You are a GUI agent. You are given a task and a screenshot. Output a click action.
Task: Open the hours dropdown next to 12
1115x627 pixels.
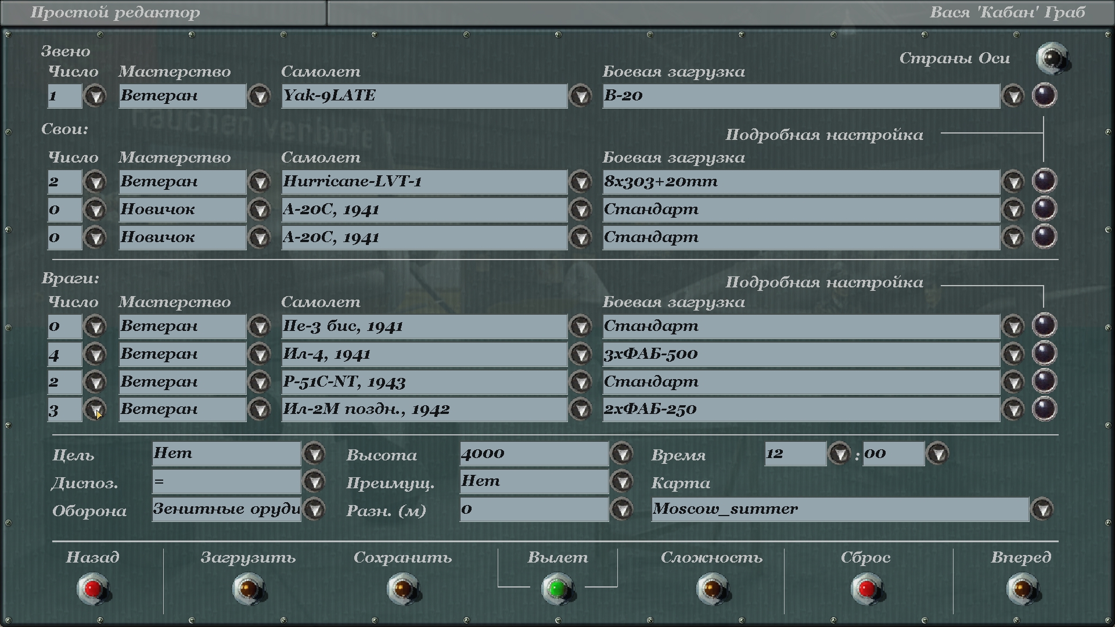coord(839,453)
